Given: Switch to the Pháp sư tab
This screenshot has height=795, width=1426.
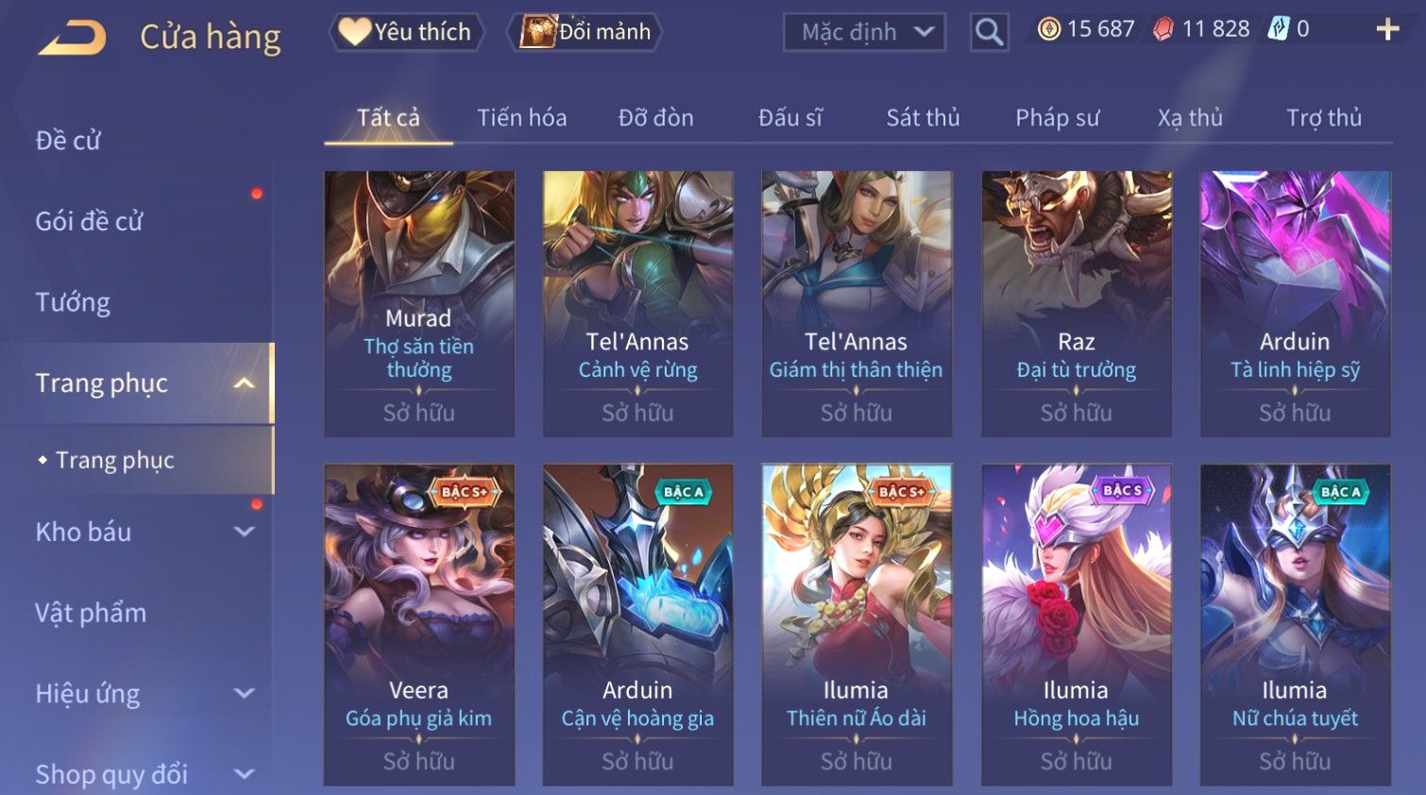Looking at the screenshot, I should click(1058, 118).
